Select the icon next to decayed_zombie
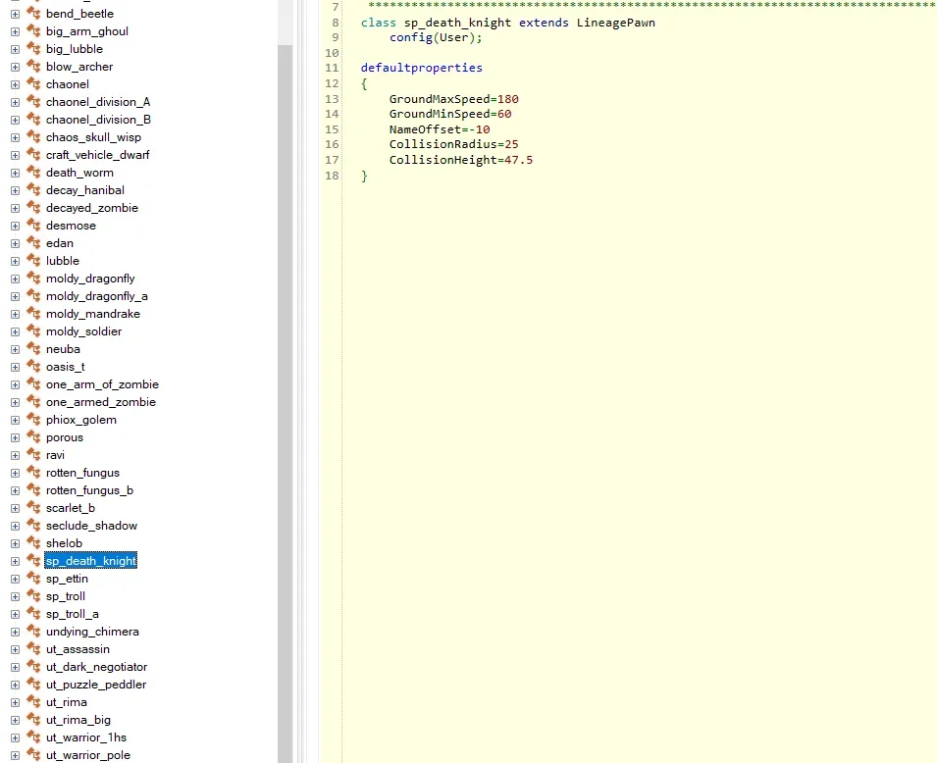 [33, 207]
